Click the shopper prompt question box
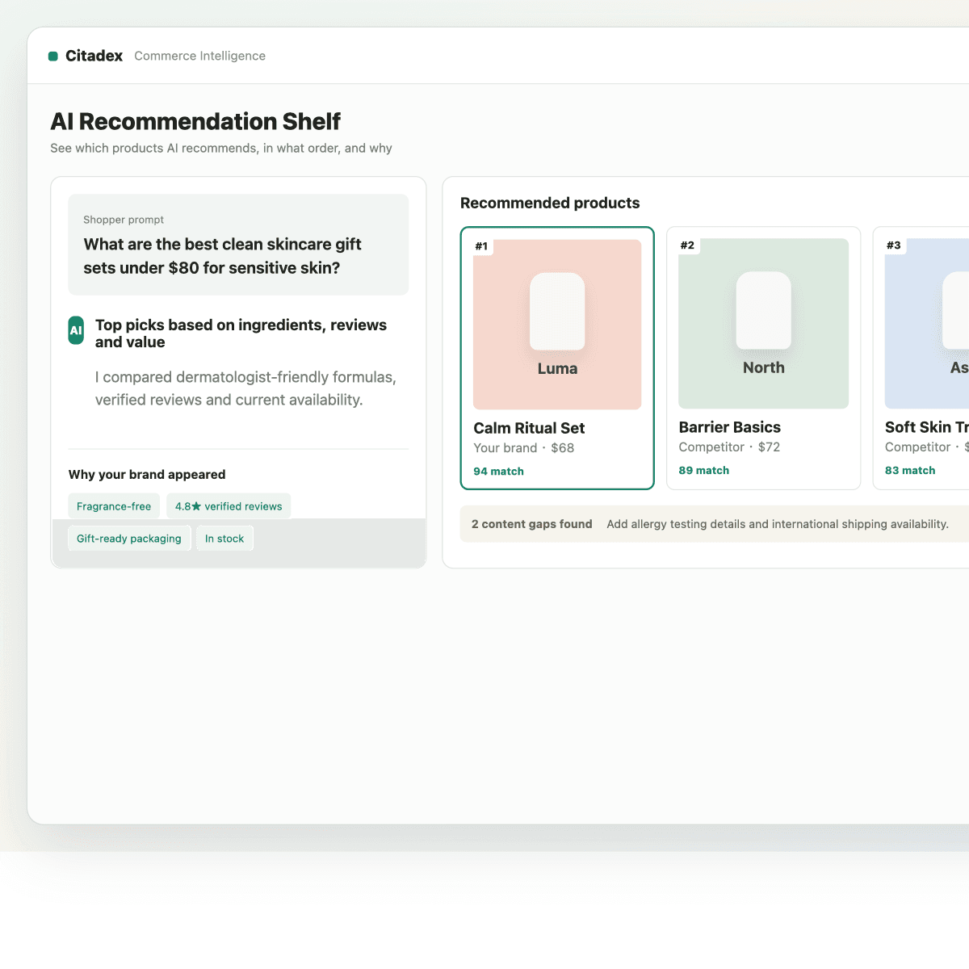969x969 pixels. 238,245
